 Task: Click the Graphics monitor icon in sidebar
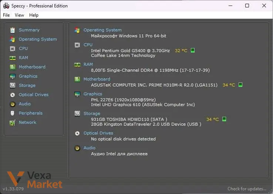click(x=13, y=76)
